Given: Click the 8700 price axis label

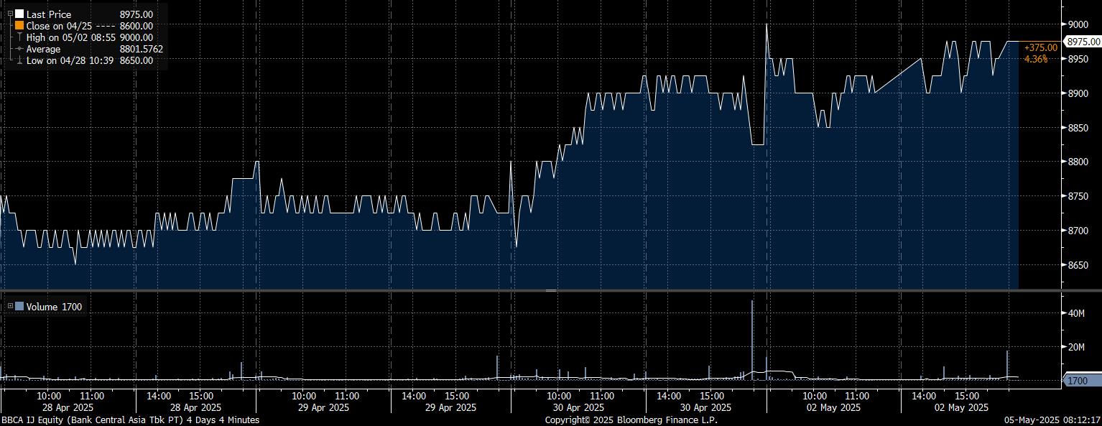Looking at the screenshot, I should tap(1079, 231).
